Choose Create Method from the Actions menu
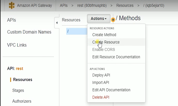Screen dimensions: 178x106 [116, 35]
